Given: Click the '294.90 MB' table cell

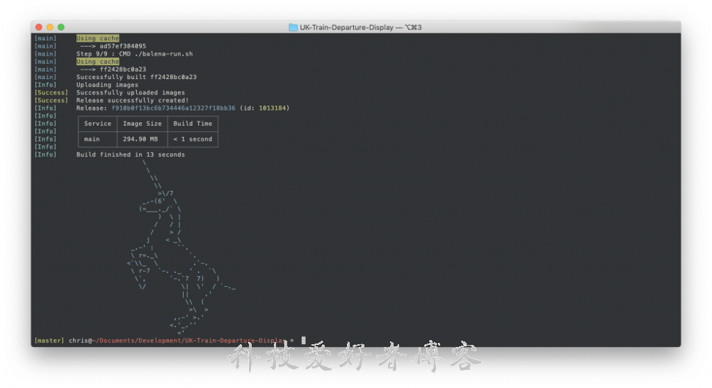Looking at the screenshot, I should [140, 139].
